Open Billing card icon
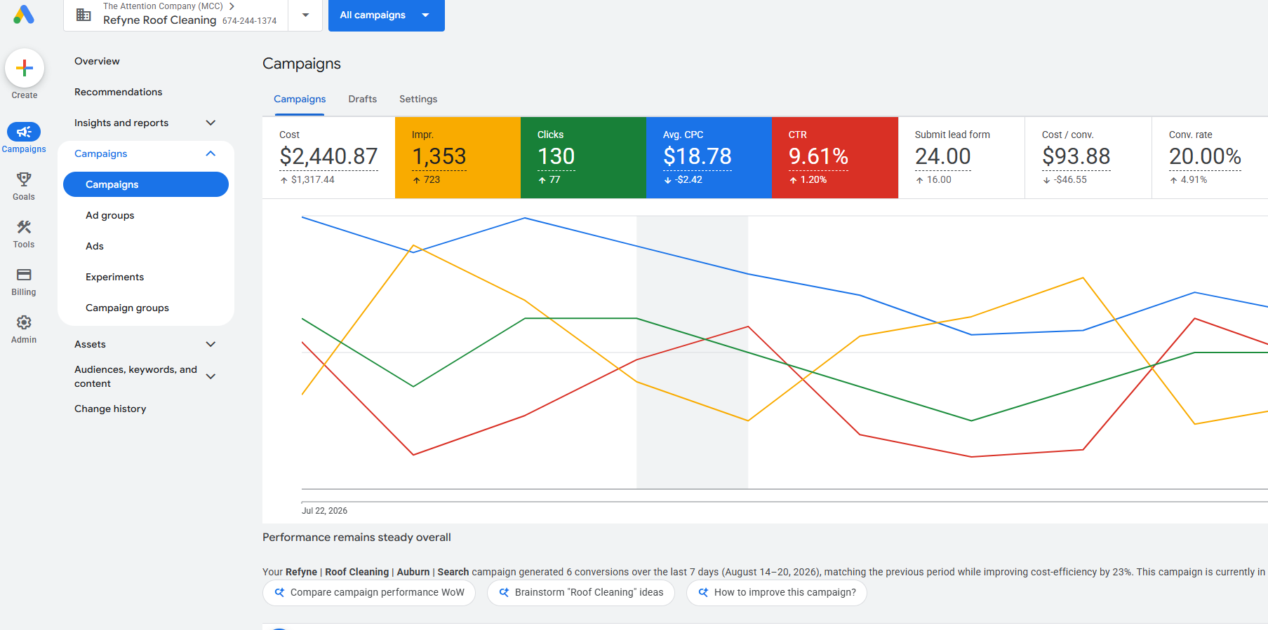This screenshot has width=1268, height=630. click(x=24, y=275)
